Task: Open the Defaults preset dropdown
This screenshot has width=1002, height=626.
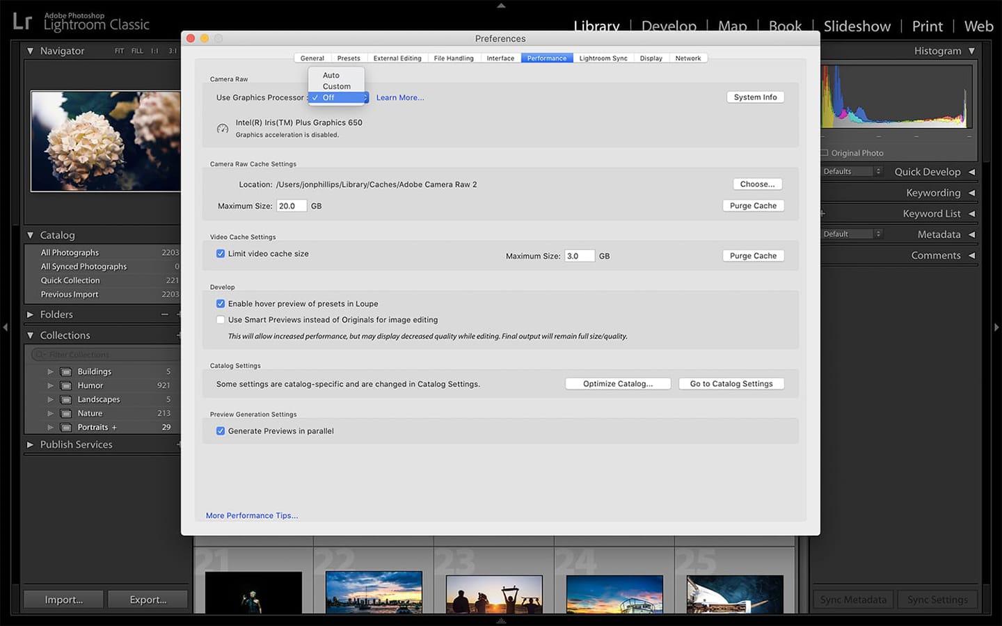Action: tap(852, 171)
